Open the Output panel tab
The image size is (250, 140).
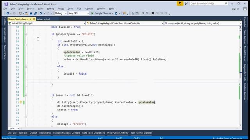(x=33, y=133)
